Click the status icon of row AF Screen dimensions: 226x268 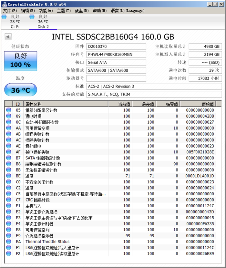(x=9, y=152)
